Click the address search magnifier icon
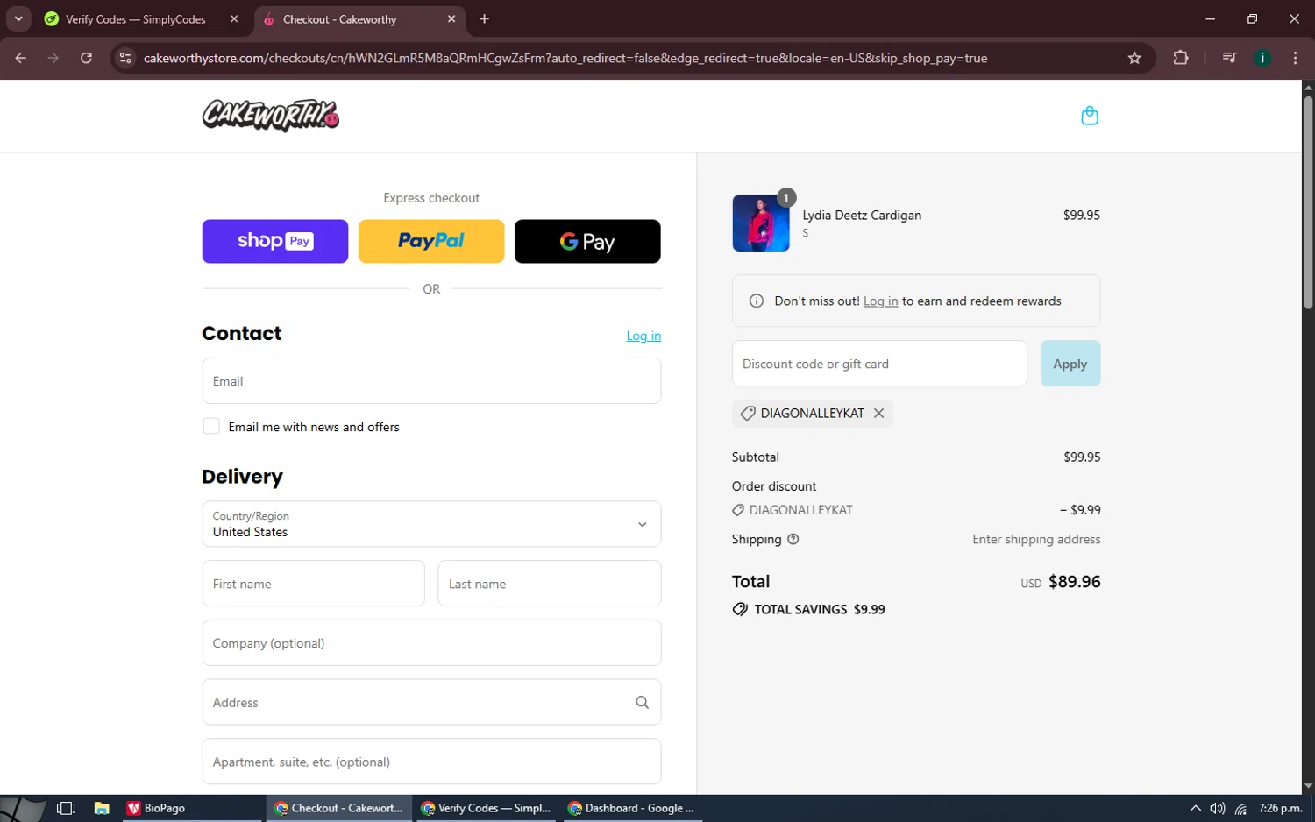 click(x=642, y=702)
